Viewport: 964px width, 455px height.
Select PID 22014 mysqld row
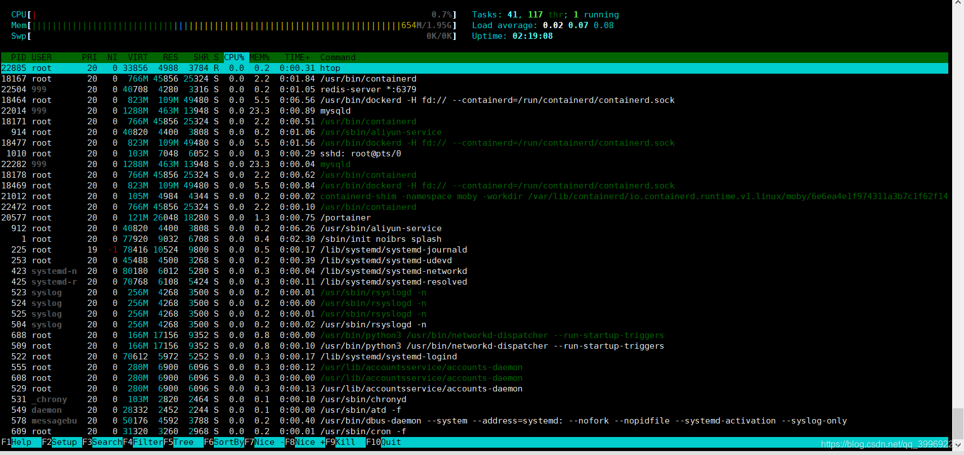coord(474,111)
